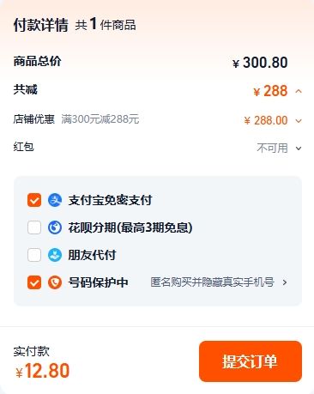
Task: Select the 花呗分期(最高3期免息) option label
Action: [130, 227]
